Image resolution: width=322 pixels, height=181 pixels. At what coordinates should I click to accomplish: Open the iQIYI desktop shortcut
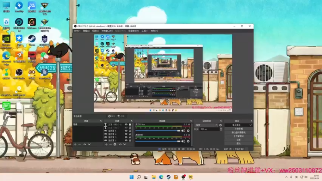tap(6, 107)
